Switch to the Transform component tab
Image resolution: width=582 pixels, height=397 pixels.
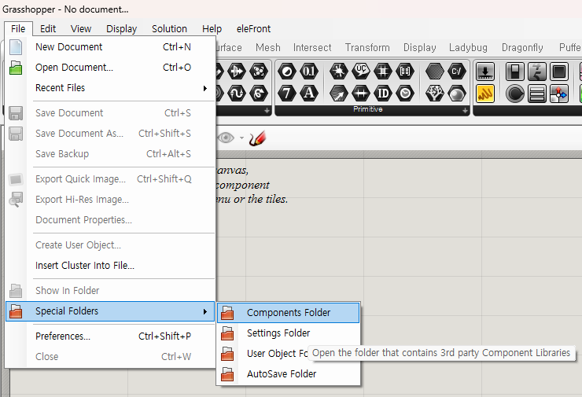click(367, 47)
